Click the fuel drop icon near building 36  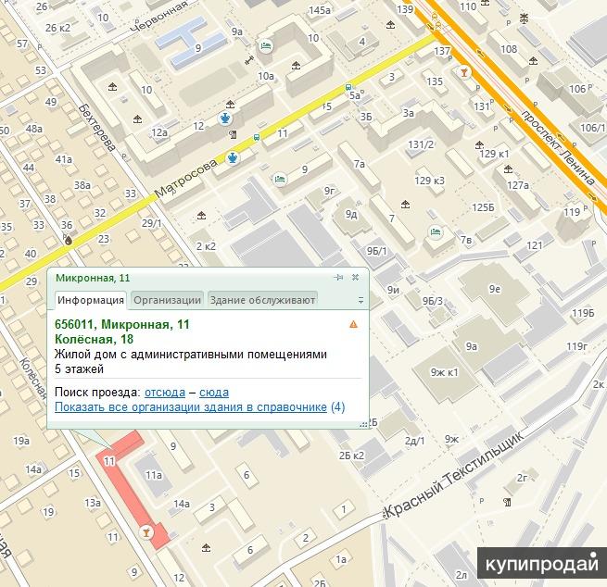[67, 237]
